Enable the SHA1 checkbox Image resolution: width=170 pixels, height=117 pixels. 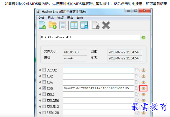(44, 94)
